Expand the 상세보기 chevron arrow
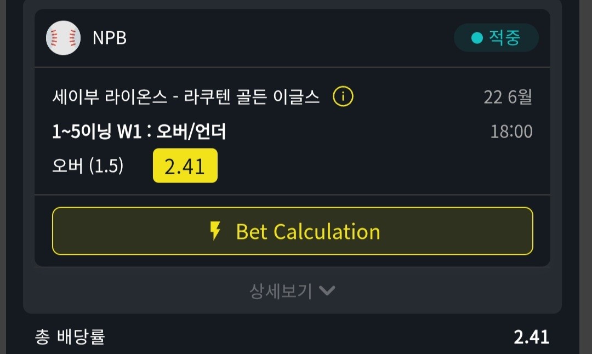The image size is (592, 354). click(x=327, y=290)
